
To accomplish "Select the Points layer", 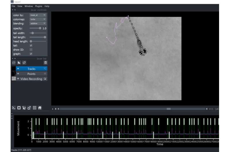I will (x=31, y=74).
